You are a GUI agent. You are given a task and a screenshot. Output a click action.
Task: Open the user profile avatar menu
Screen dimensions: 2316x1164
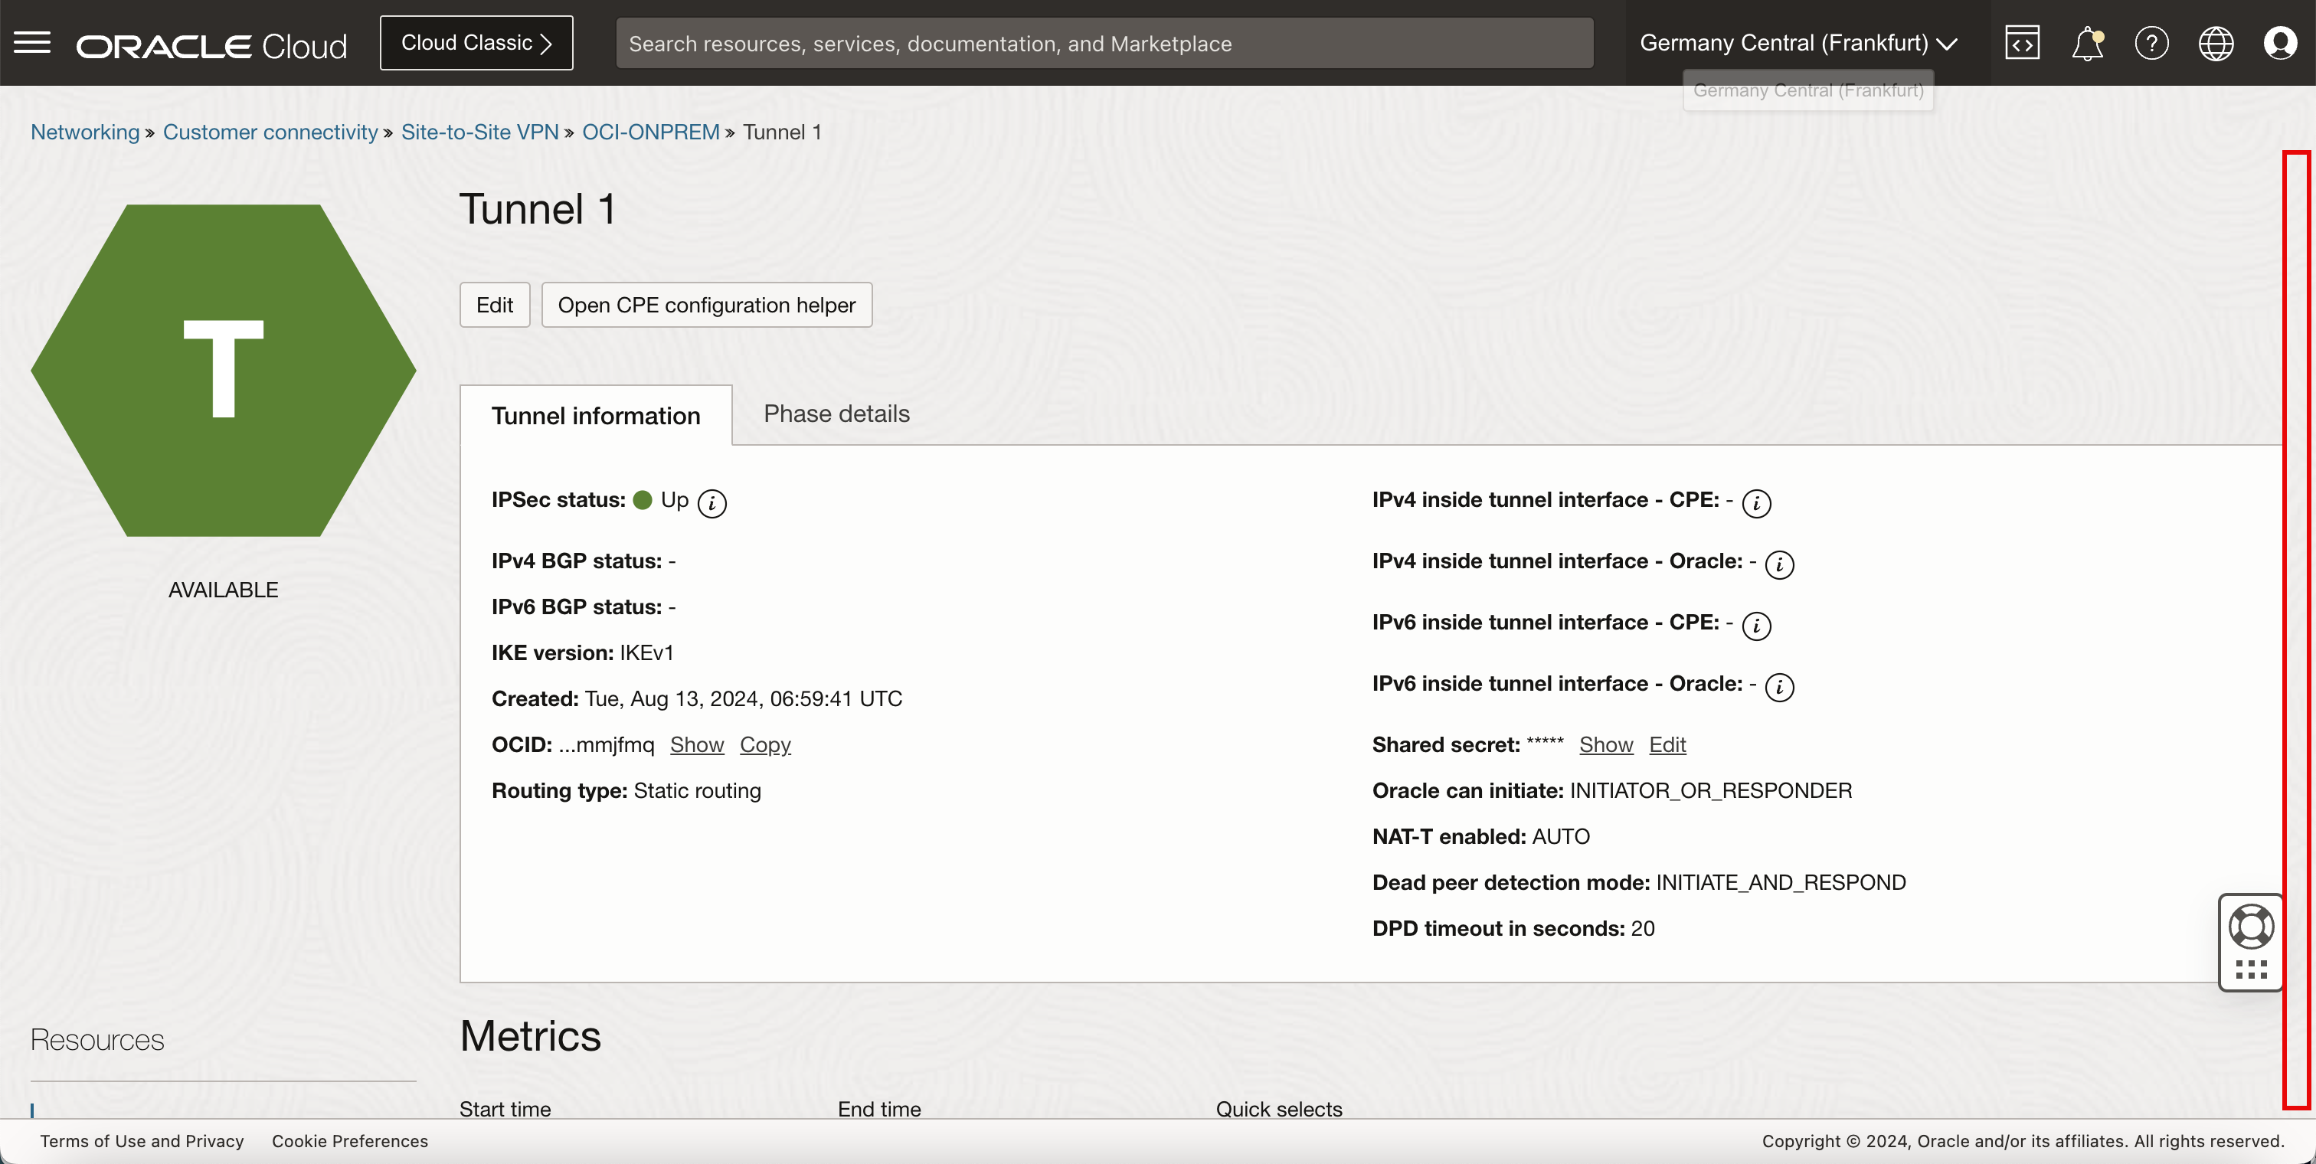tap(2280, 43)
